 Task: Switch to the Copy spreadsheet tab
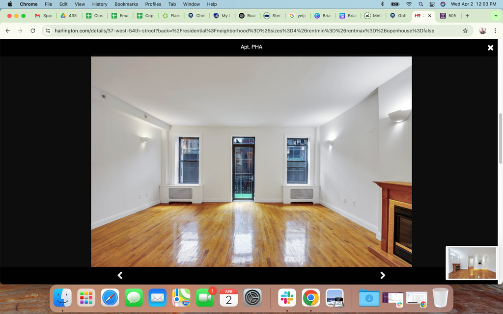[145, 16]
